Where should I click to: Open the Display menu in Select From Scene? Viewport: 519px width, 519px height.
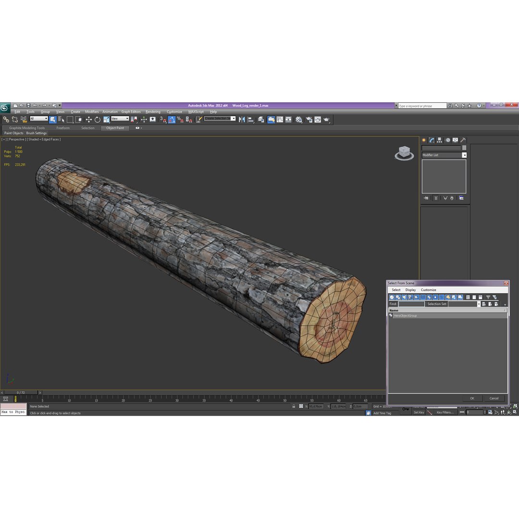tap(410, 290)
